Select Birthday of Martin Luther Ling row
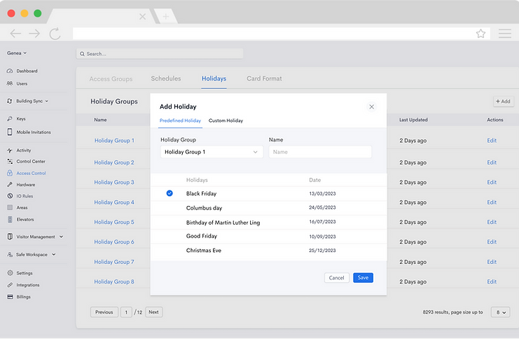 (x=268, y=222)
